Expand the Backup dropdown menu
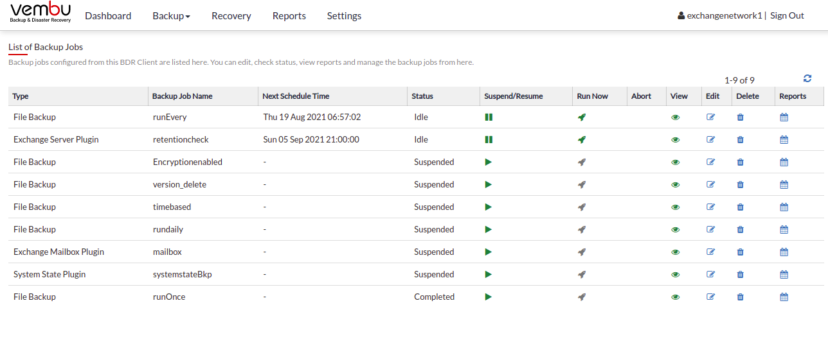 pos(171,16)
